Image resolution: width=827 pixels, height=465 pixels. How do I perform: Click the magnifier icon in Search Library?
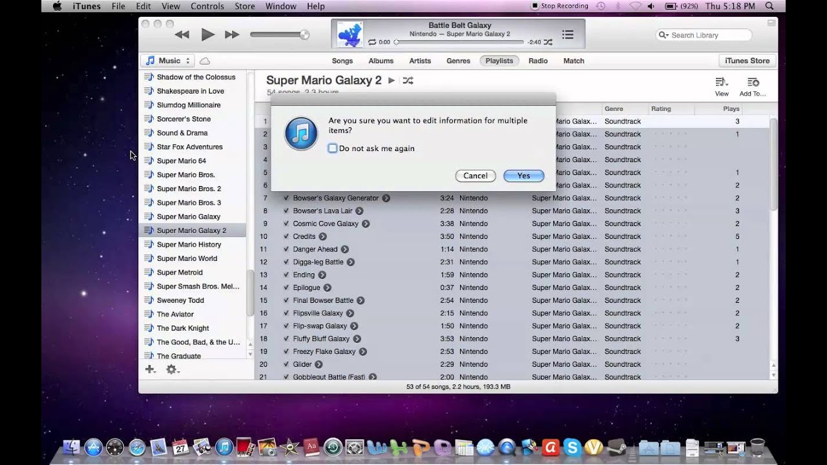[664, 35]
